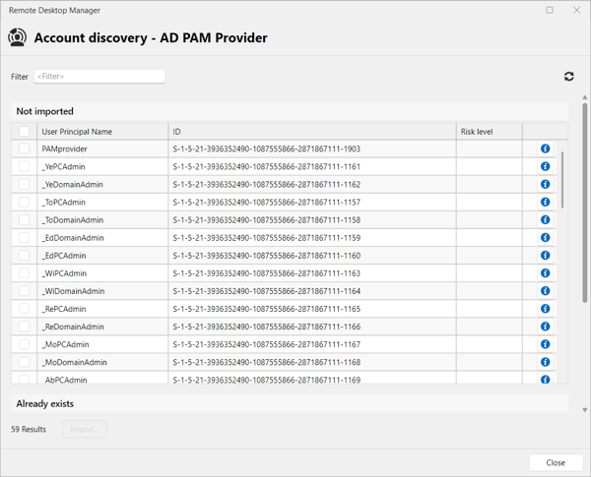Viewport: 591px width, 477px height.
Task: Close the window with the X button
Action: point(576,10)
